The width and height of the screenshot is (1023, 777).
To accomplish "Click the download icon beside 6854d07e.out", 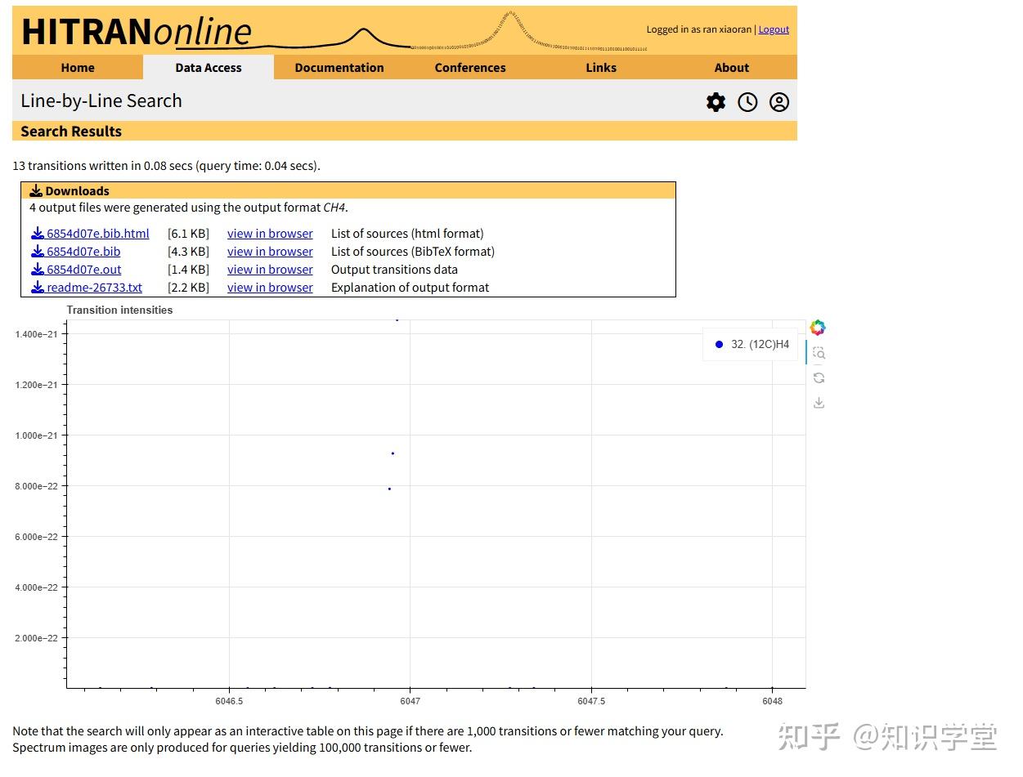I will click(x=38, y=269).
